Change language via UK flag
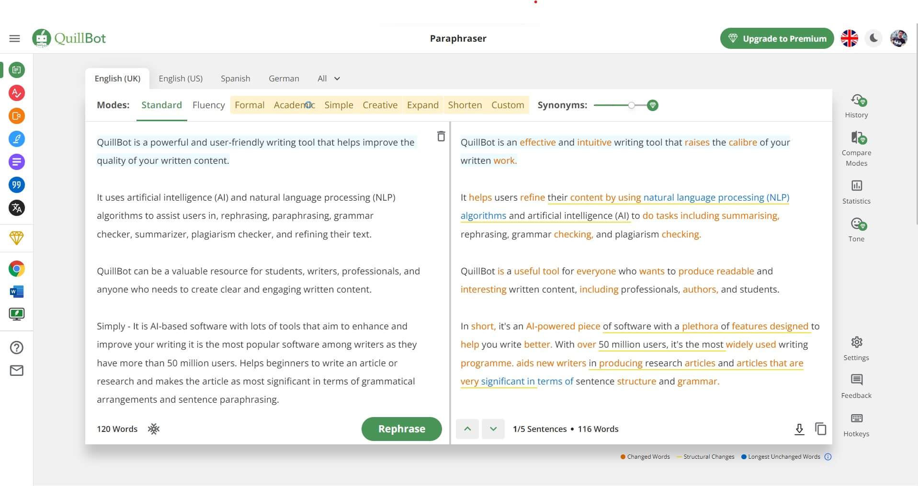Image resolution: width=918 pixels, height=486 pixels. click(850, 38)
